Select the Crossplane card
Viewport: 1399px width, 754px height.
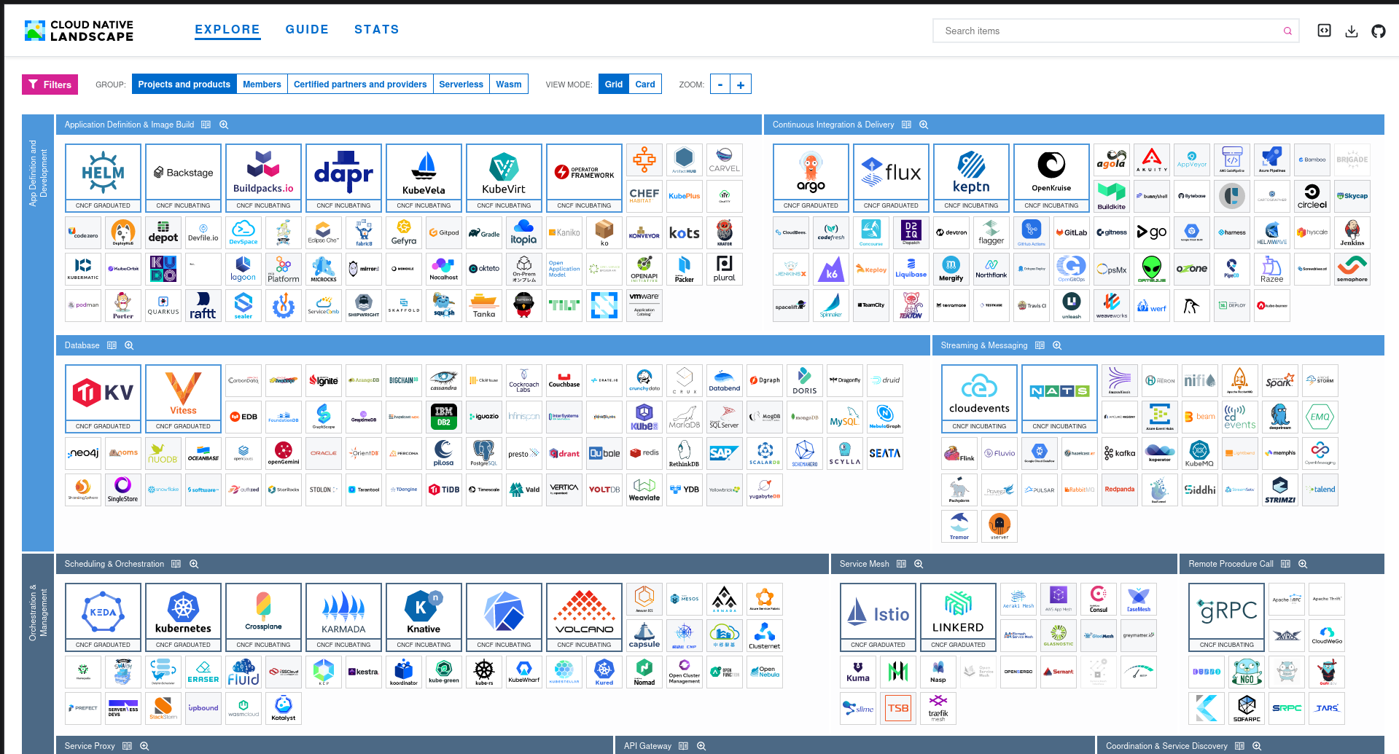coord(263,617)
